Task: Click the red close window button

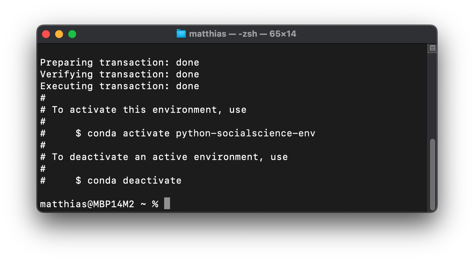Action: click(46, 34)
